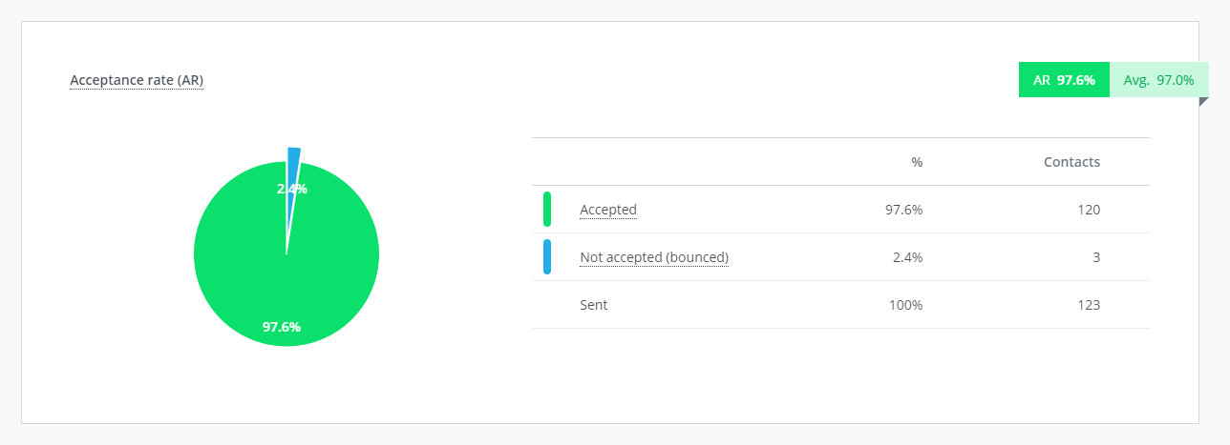Viewport: 1230px width, 445px height.
Task: Open the Not accepted (bounced) link
Action: (654, 257)
